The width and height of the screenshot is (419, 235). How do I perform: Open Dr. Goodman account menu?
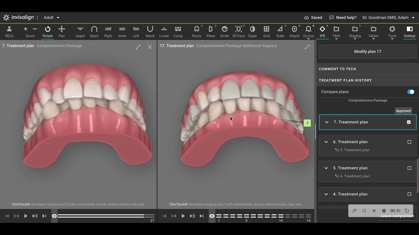[x=389, y=18]
